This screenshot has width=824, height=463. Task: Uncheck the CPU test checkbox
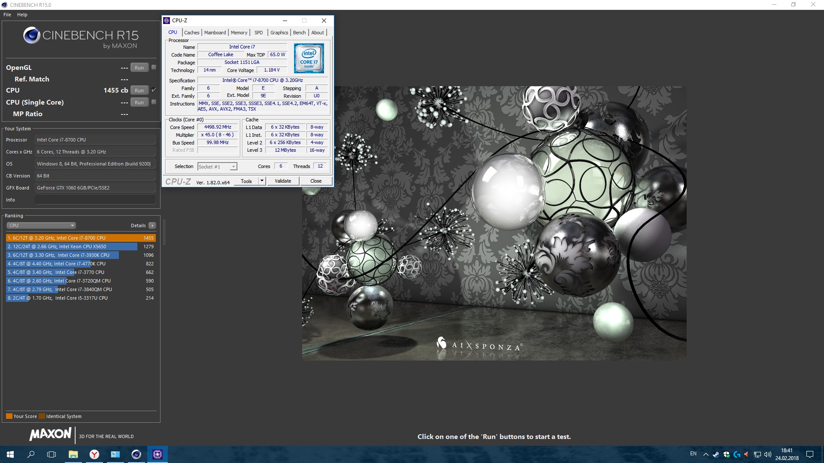click(x=154, y=90)
